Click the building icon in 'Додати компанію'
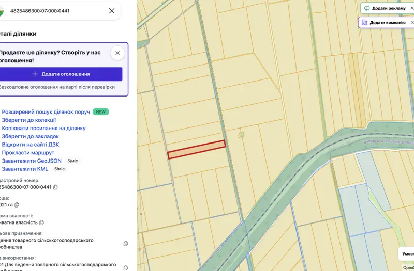Image resolution: width=414 pixels, height=271 pixels. (x=364, y=22)
